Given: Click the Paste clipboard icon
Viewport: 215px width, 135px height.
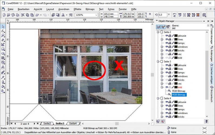Looking at the screenshot, I should tap(32, 15).
